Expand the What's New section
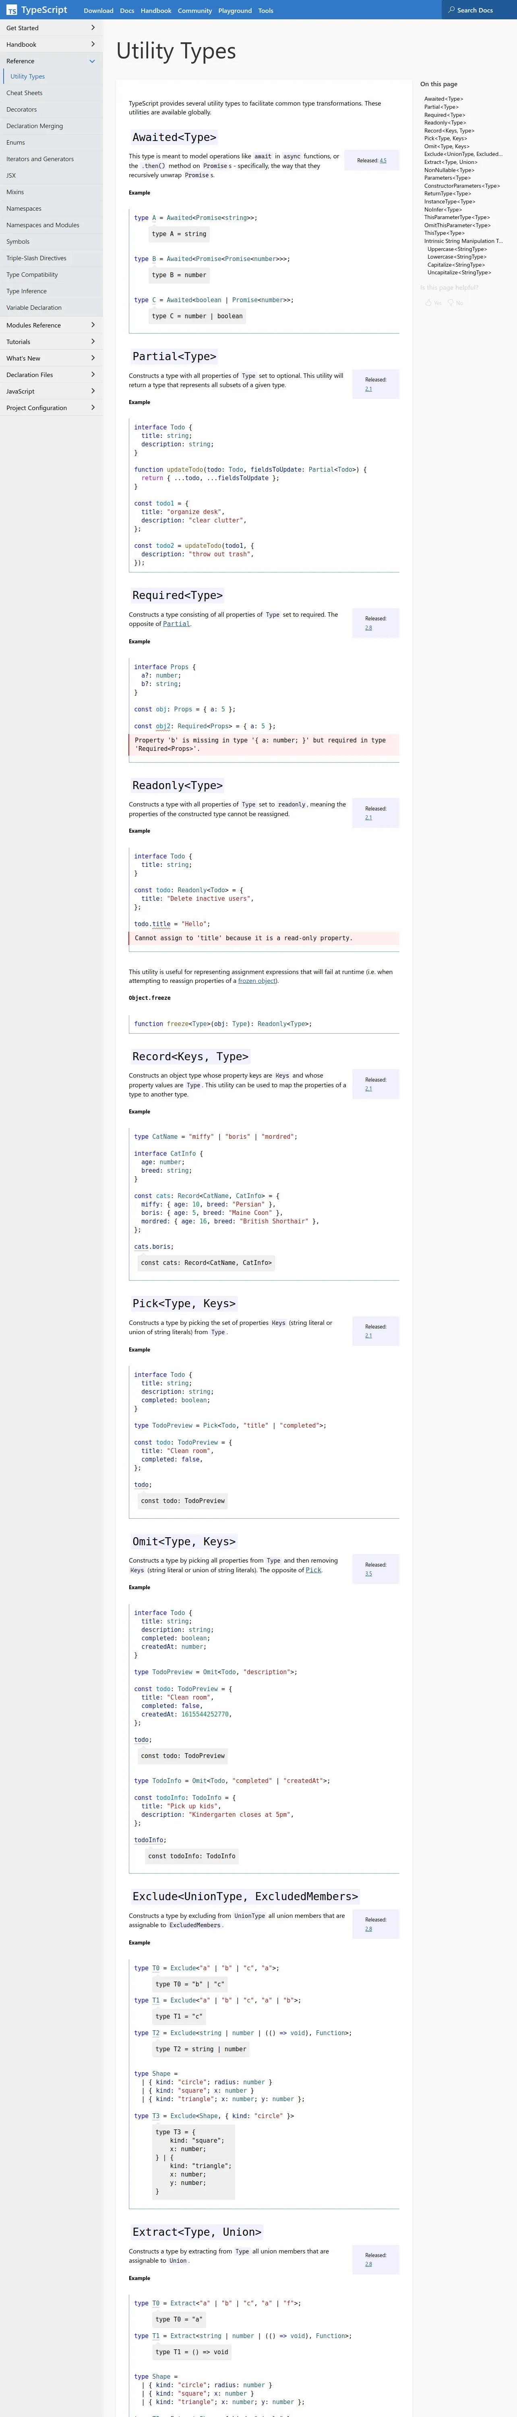Viewport: 517px width, 2417px height. pos(51,359)
